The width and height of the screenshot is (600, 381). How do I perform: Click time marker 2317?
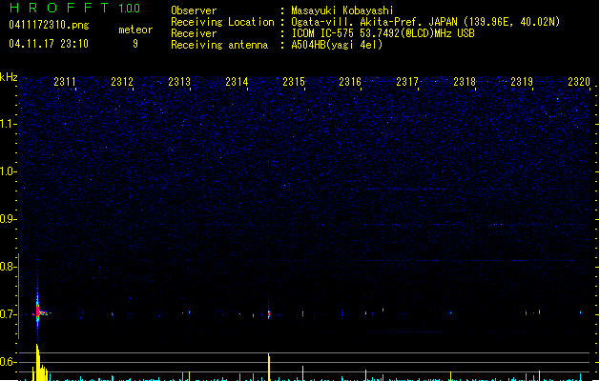pyautogui.click(x=407, y=82)
